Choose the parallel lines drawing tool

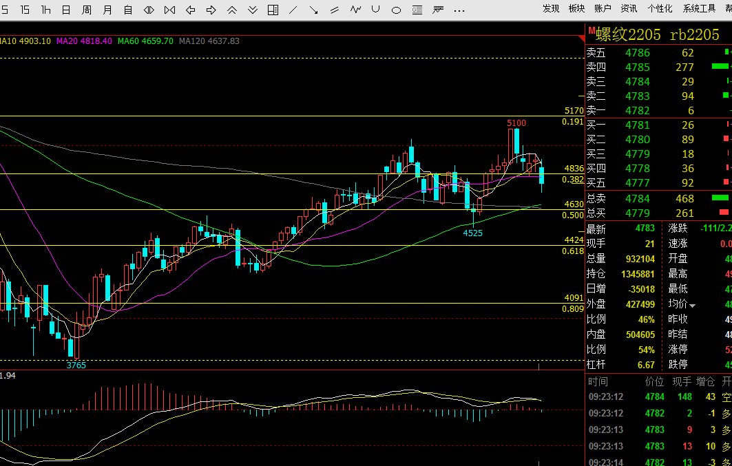tap(334, 10)
